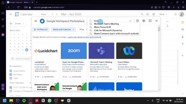Click the All Filters (1) button
This screenshot has width=186, height=104.
pos(41,29)
